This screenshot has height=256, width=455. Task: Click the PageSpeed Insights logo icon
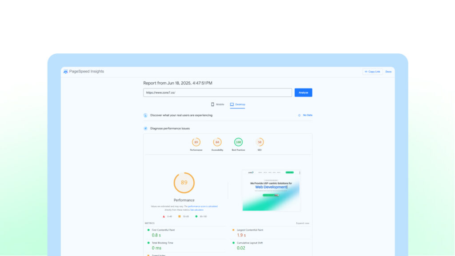coord(65,71)
